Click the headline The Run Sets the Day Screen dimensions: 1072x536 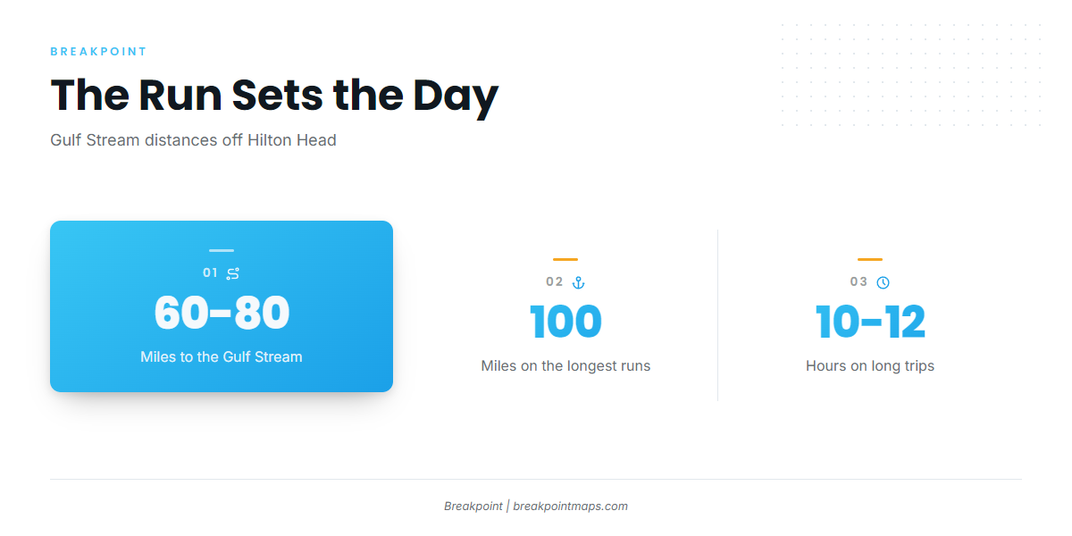click(x=274, y=95)
